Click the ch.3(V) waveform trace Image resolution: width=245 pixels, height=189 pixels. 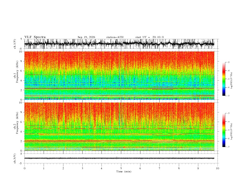pyautogui.click(x=119, y=158)
